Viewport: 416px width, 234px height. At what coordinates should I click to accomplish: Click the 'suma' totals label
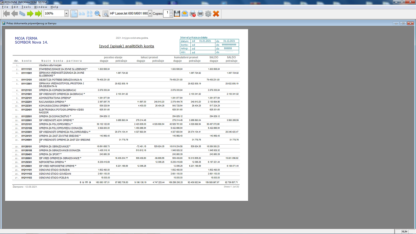(x=85, y=182)
